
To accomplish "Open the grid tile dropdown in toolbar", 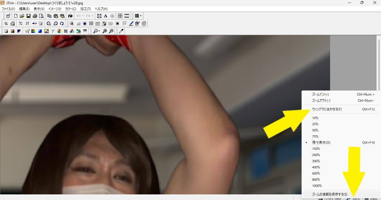I will (140, 16).
